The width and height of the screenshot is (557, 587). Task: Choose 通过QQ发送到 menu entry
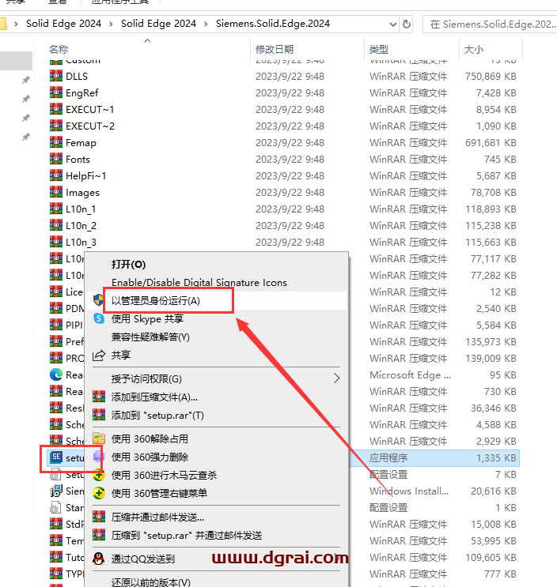pyautogui.click(x=143, y=559)
